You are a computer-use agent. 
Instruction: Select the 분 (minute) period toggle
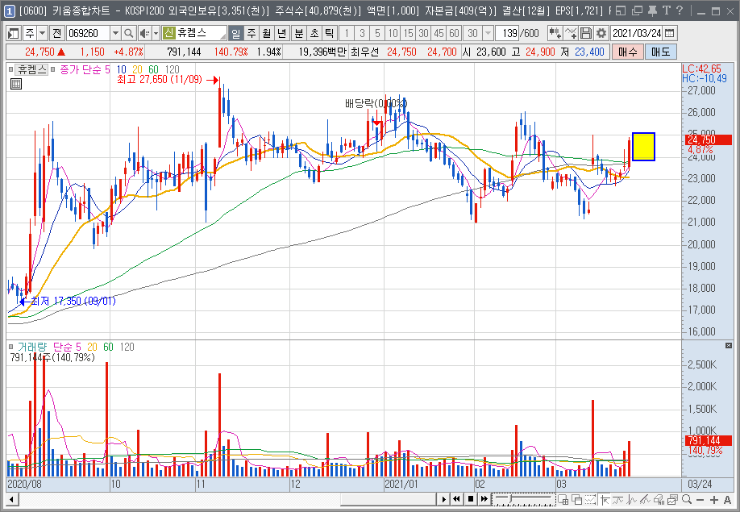[x=299, y=33]
